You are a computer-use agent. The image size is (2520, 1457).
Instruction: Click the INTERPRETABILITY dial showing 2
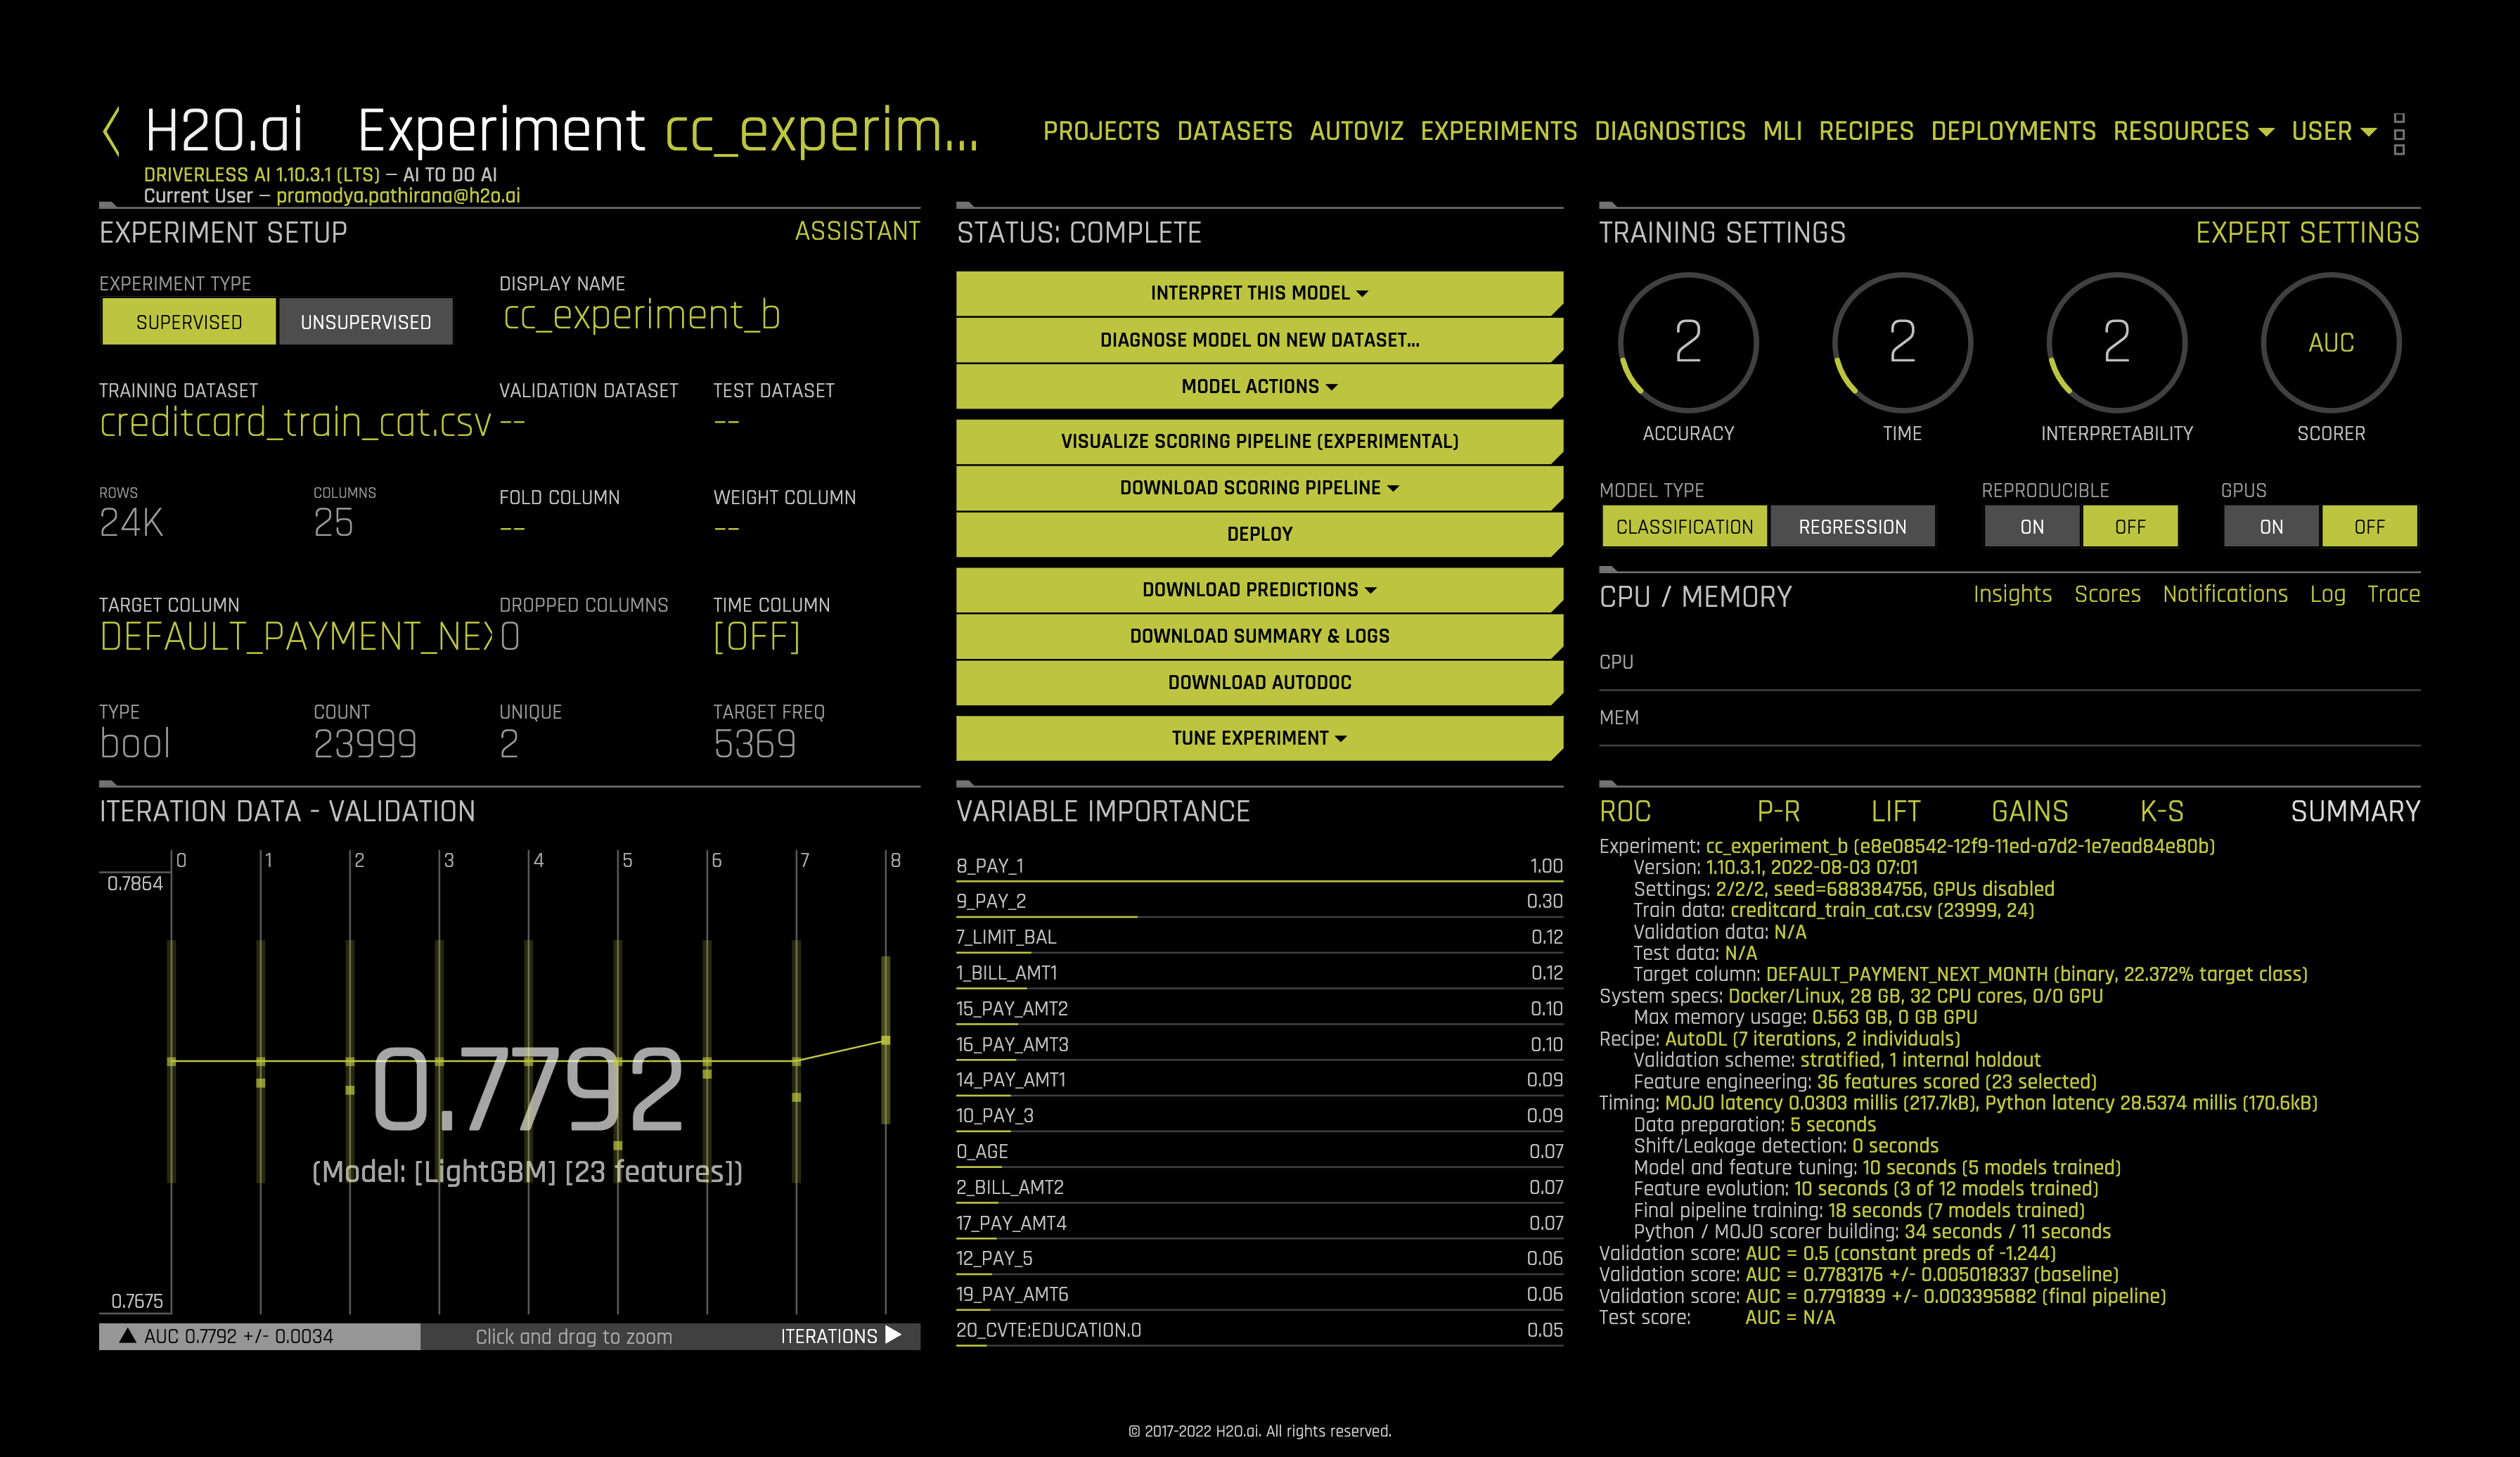[2116, 342]
